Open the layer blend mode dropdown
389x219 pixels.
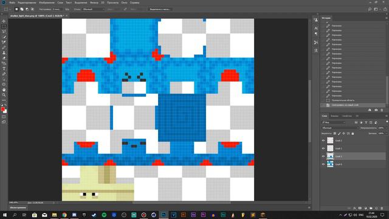click(340, 128)
